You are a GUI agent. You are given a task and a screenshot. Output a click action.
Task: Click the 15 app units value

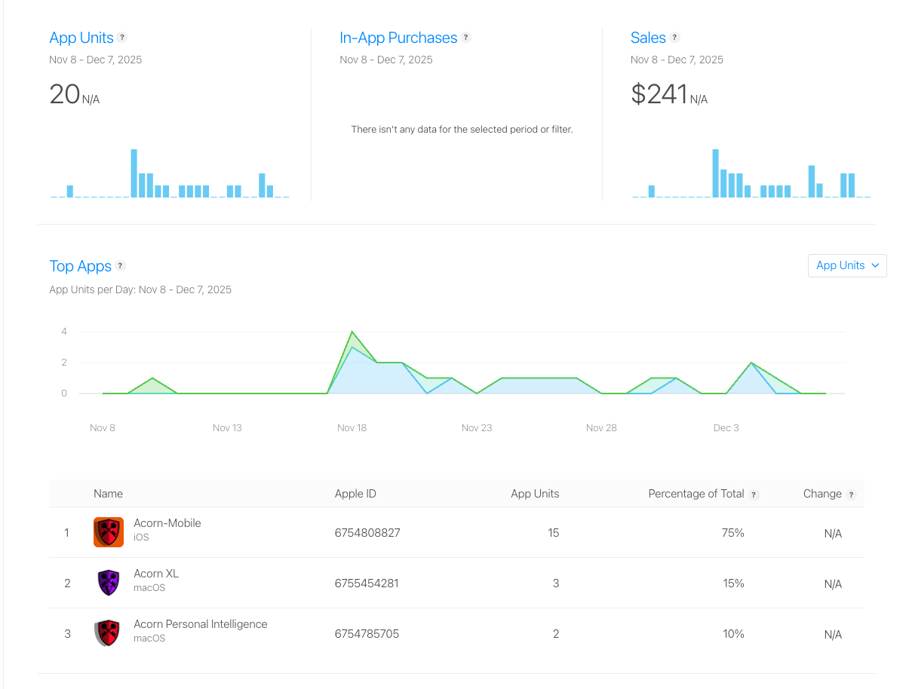(554, 533)
